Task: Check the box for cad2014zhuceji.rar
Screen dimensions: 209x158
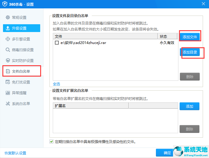Action: [x=57, y=43]
